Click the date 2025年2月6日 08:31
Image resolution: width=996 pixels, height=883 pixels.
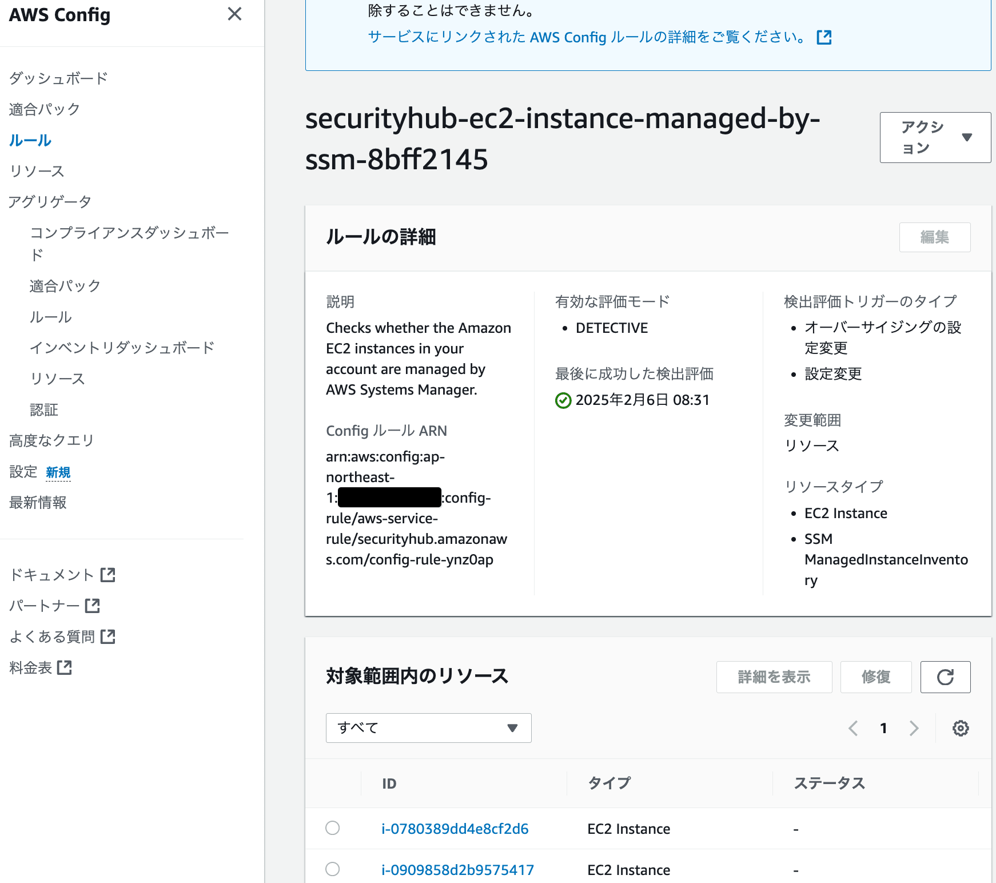(643, 400)
